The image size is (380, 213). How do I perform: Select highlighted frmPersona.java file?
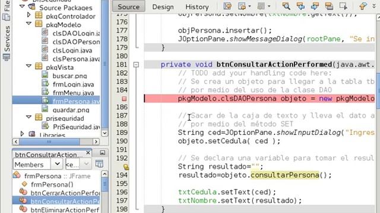[76, 101]
